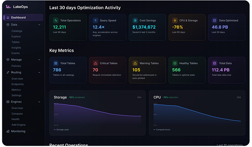Image resolution: width=252 pixels, height=147 pixels.
Task: Click the $1,374,672 cost savings value
Action: (x=144, y=27)
